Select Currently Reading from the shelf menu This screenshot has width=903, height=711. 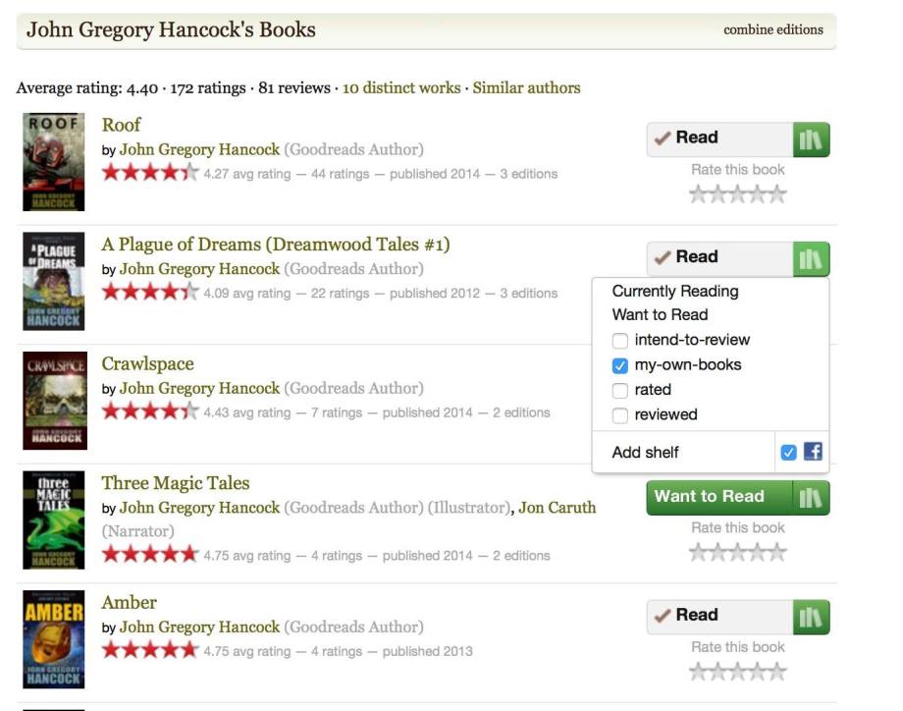click(x=675, y=292)
